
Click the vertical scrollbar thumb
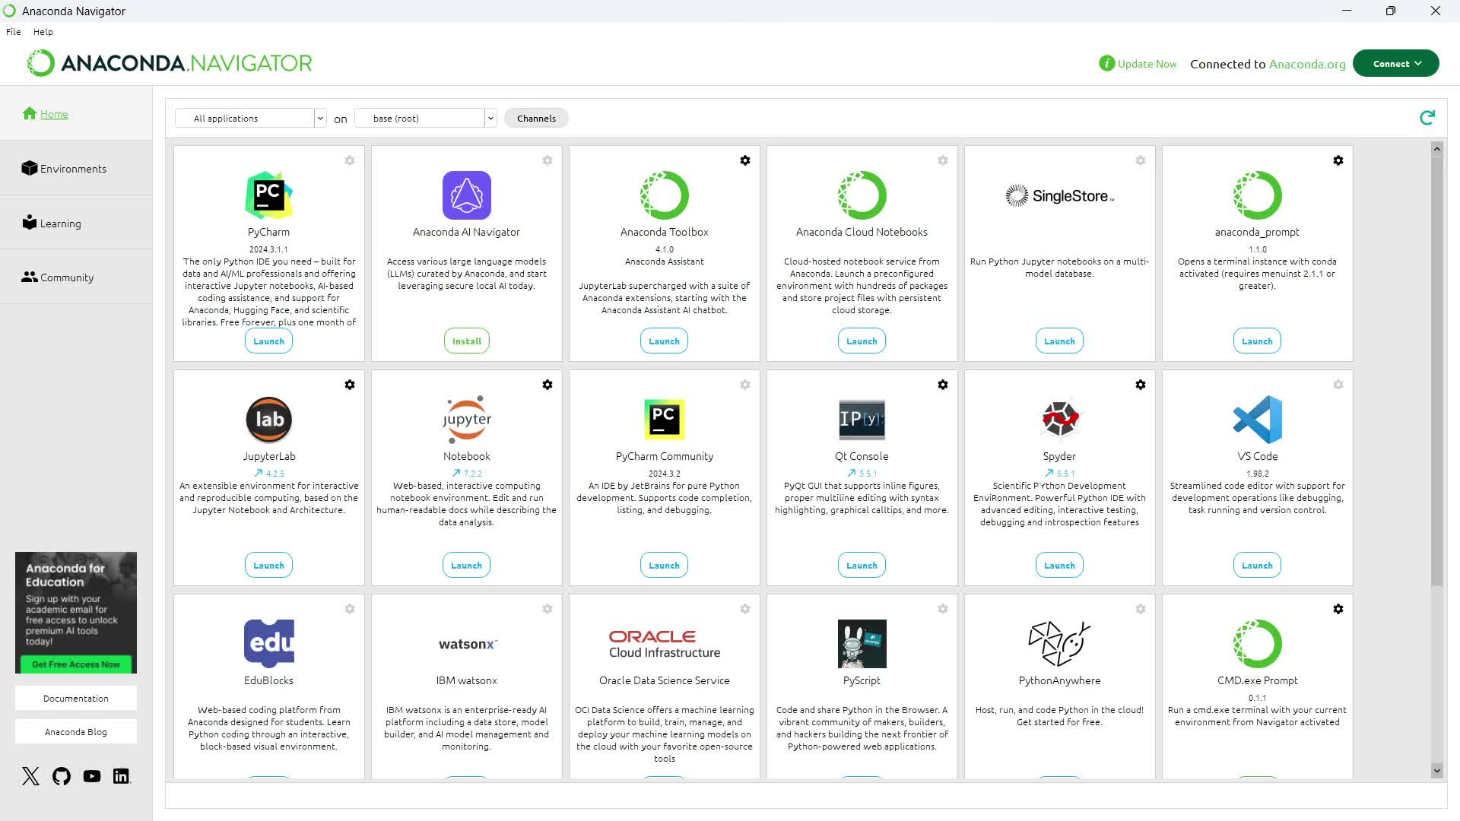1436,371
